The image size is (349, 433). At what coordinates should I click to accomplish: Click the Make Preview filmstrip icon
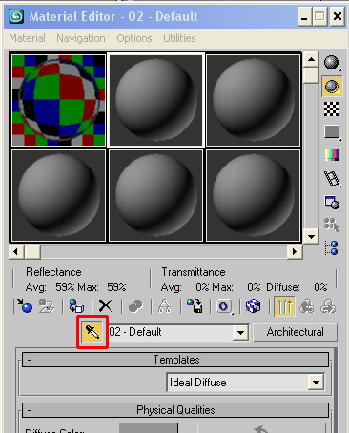click(332, 179)
